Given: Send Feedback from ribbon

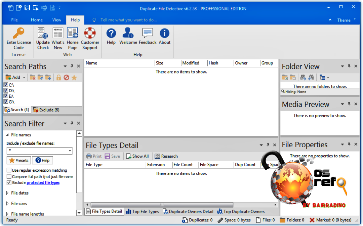Looking at the screenshot, I should point(148,36).
